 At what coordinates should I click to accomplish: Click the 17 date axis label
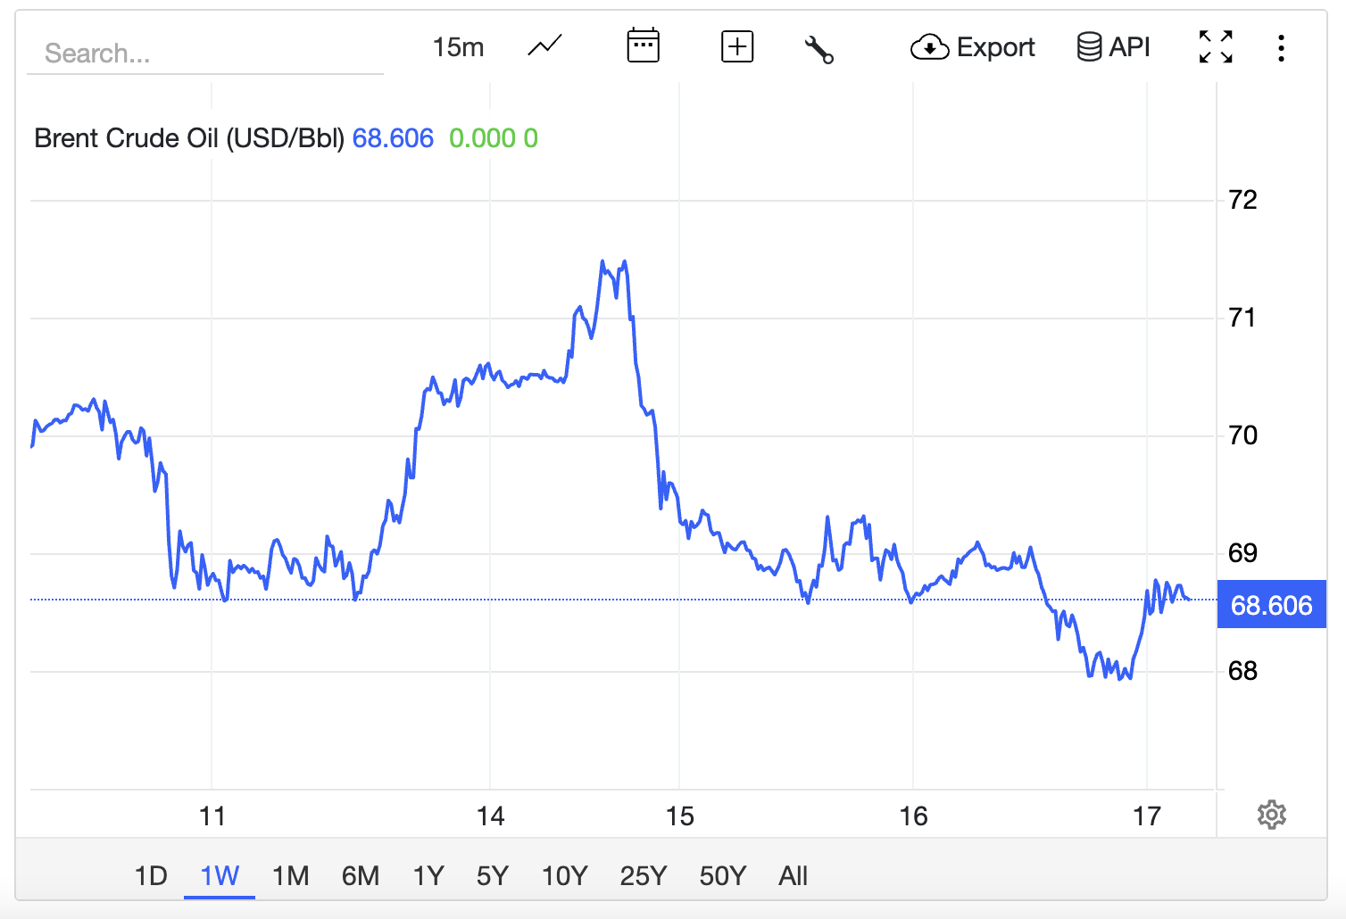1147,816
